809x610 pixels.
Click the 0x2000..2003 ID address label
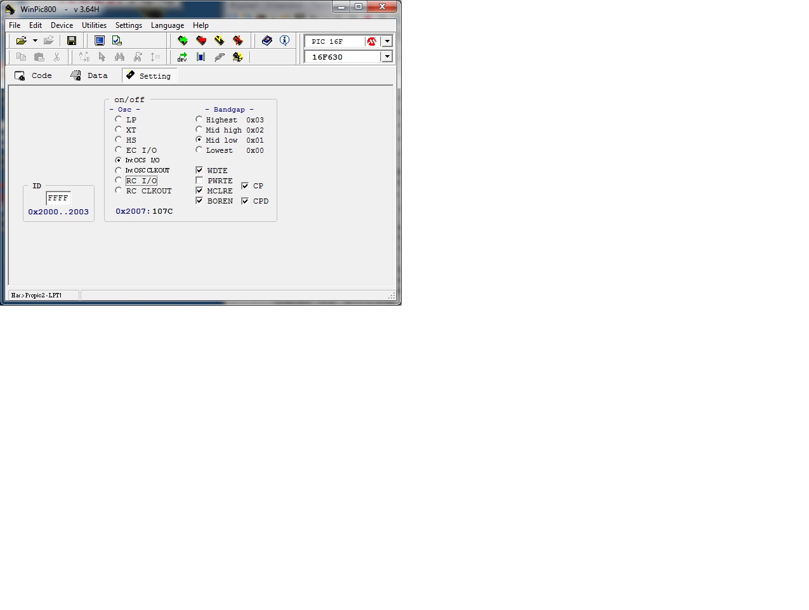point(58,212)
